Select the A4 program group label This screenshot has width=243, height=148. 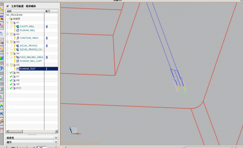click(x=18, y=53)
